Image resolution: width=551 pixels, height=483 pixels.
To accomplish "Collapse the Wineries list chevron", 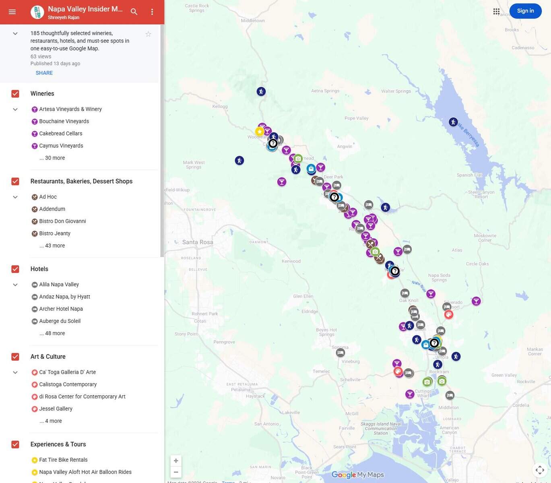I will coord(15,109).
